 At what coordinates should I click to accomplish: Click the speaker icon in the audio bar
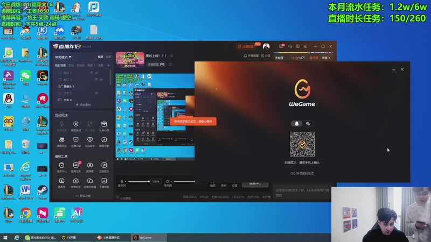click(168, 181)
